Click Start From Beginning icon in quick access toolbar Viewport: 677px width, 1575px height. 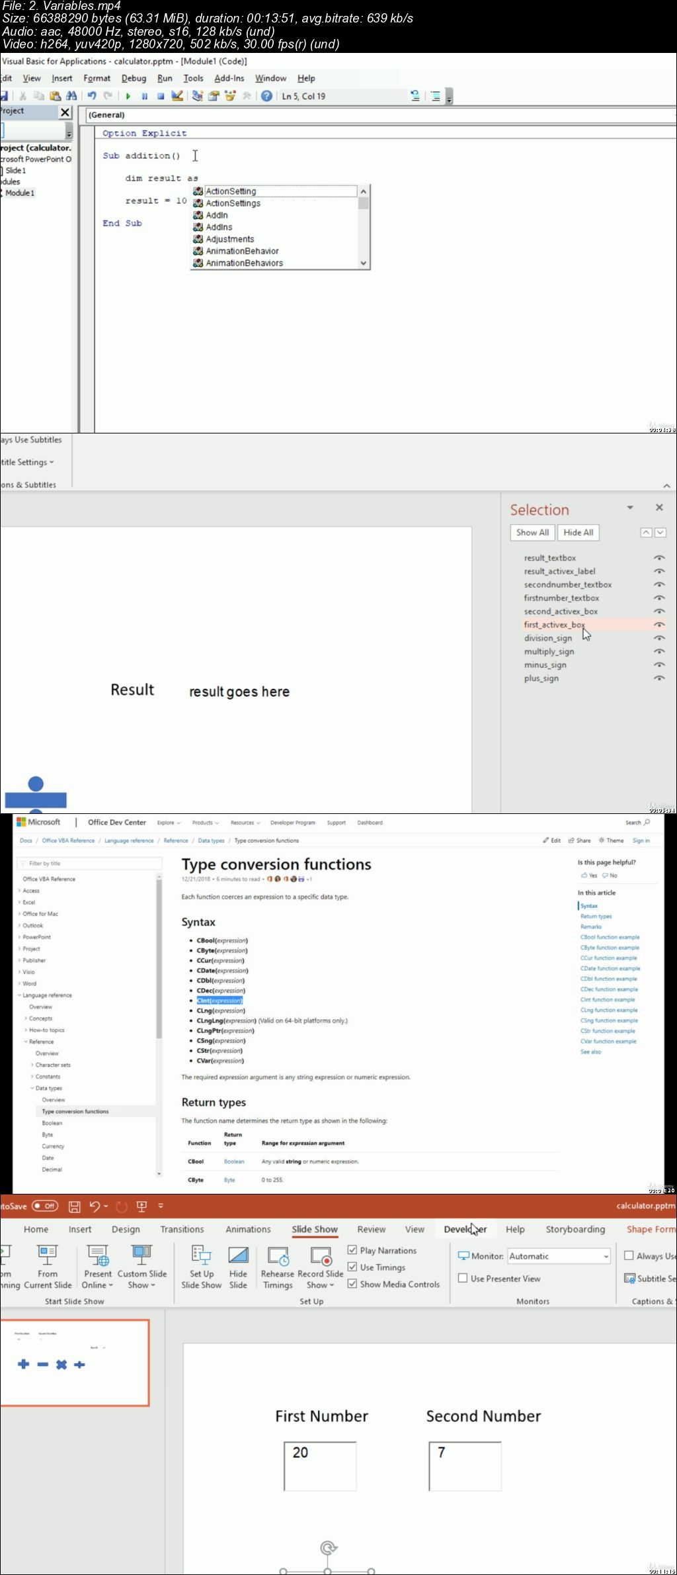141,1206
